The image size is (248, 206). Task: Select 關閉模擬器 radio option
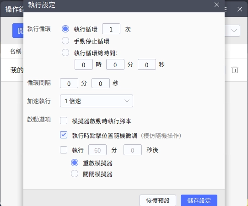[75, 174]
